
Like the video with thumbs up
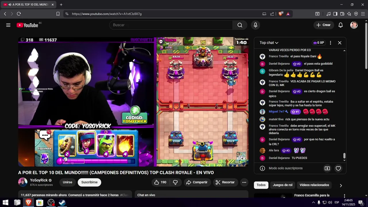[x=160, y=182]
